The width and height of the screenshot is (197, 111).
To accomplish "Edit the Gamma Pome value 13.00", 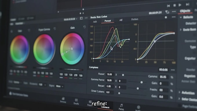I will pos(110,80).
